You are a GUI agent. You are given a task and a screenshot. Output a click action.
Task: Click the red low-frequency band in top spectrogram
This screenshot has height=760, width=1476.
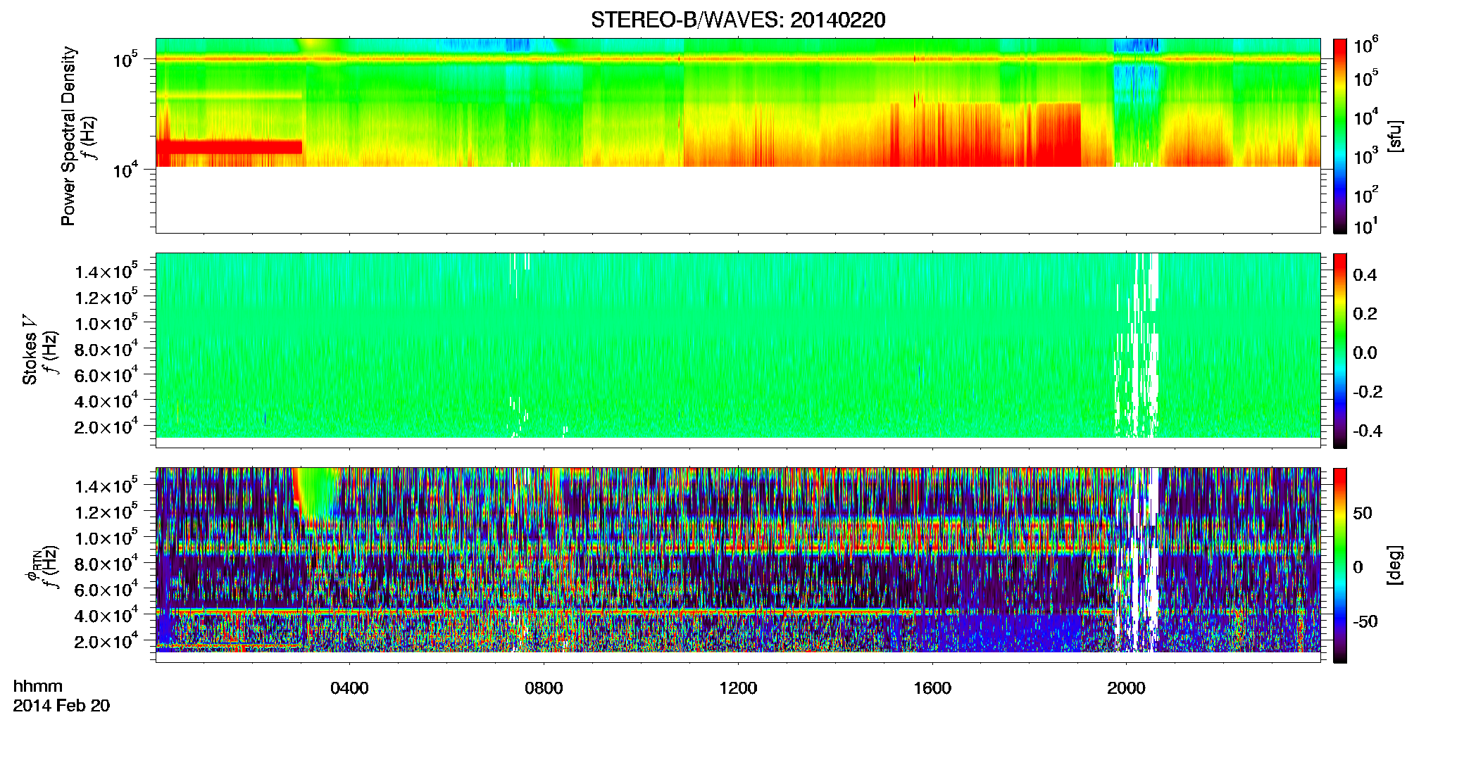[229, 146]
